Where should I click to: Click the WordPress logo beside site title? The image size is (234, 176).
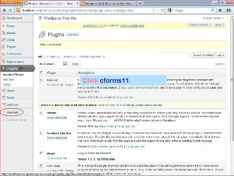click(40, 18)
